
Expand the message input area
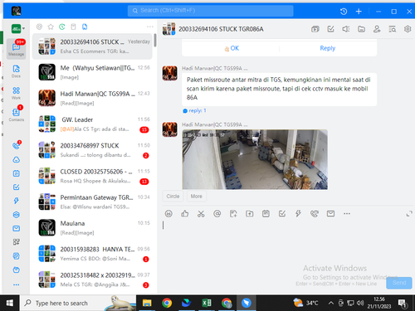tap(409, 214)
